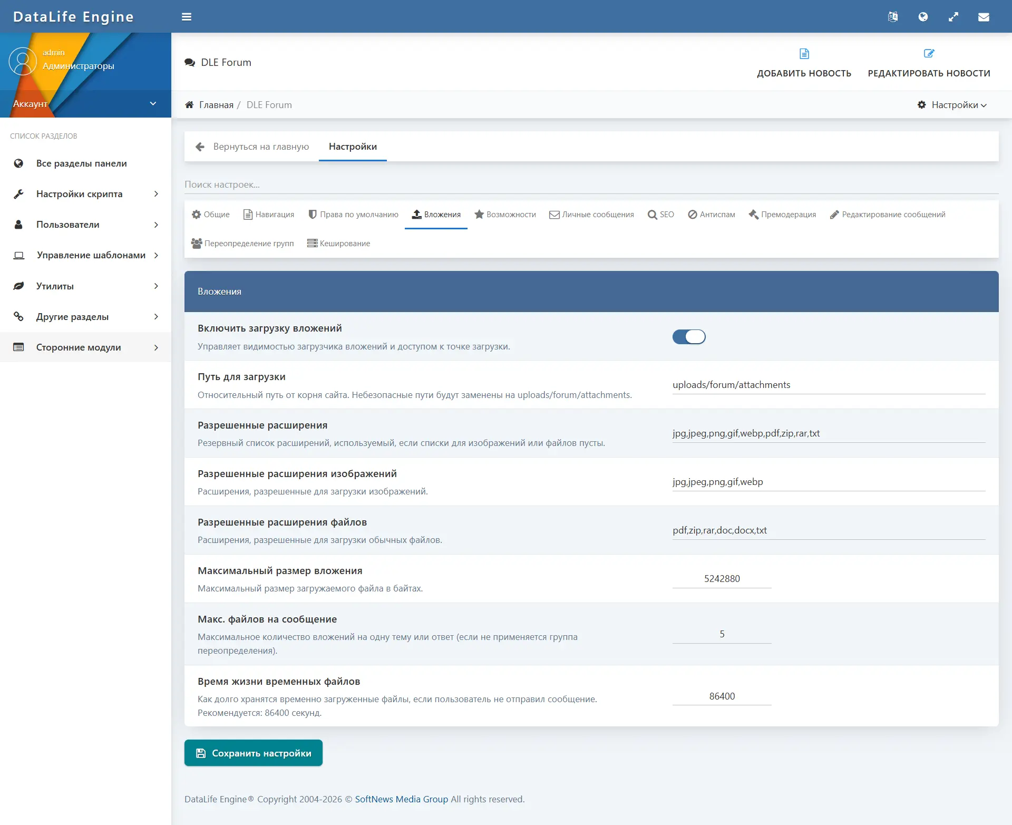Click the DLE Forum chat bubbles icon
The image size is (1012, 825).
click(x=190, y=62)
